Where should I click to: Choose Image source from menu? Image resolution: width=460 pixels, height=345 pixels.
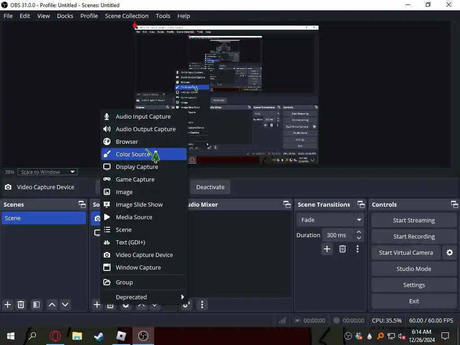click(144, 192)
